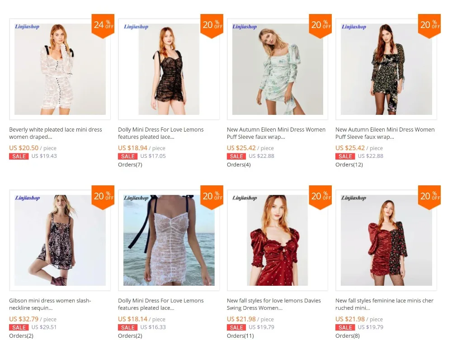This screenshot has width=452, height=340.
Task: Click the Linjiashop logo on the beach dress photo
Action: pos(136,198)
